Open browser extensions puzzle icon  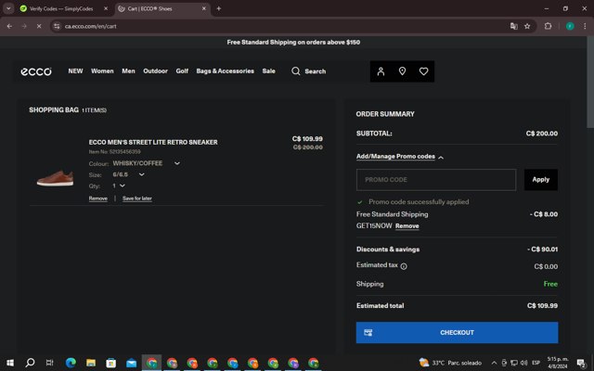(548, 26)
